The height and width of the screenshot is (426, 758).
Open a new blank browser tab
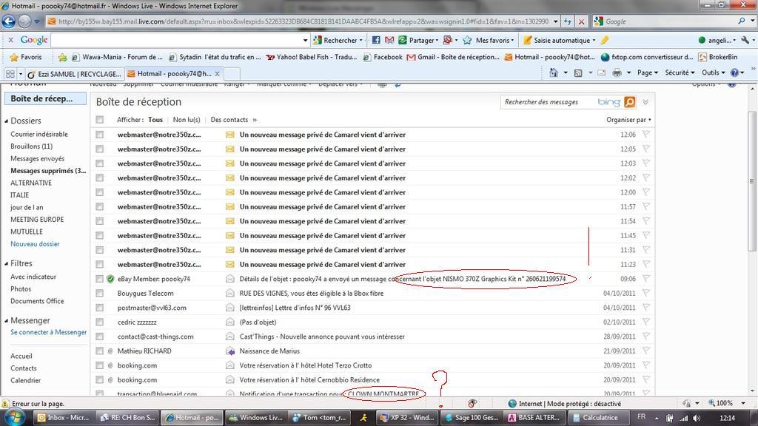pyautogui.click(x=232, y=74)
